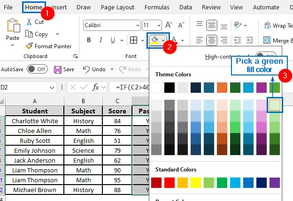The height and width of the screenshot is (201, 293).
Task: Switch to the Automate tab
Action: click(266, 7)
